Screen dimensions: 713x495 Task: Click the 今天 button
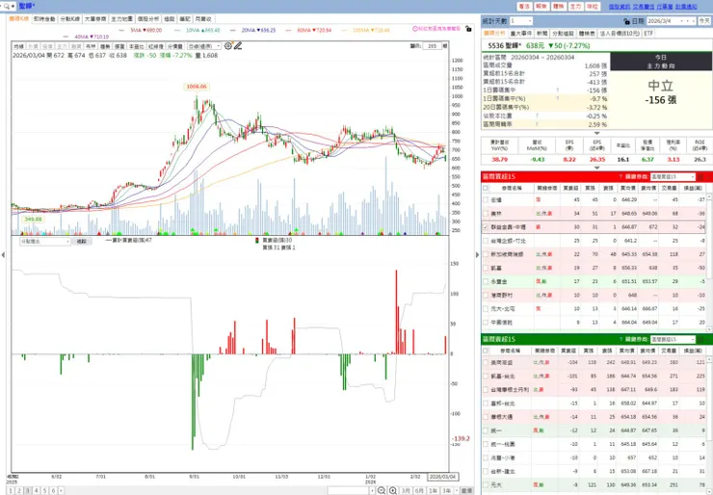704,21
